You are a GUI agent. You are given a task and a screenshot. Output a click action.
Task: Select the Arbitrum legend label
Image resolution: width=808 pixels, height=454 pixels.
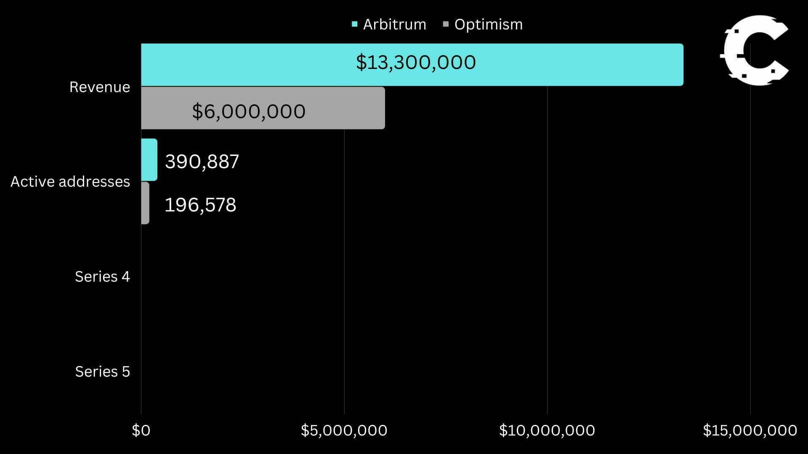pos(394,24)
